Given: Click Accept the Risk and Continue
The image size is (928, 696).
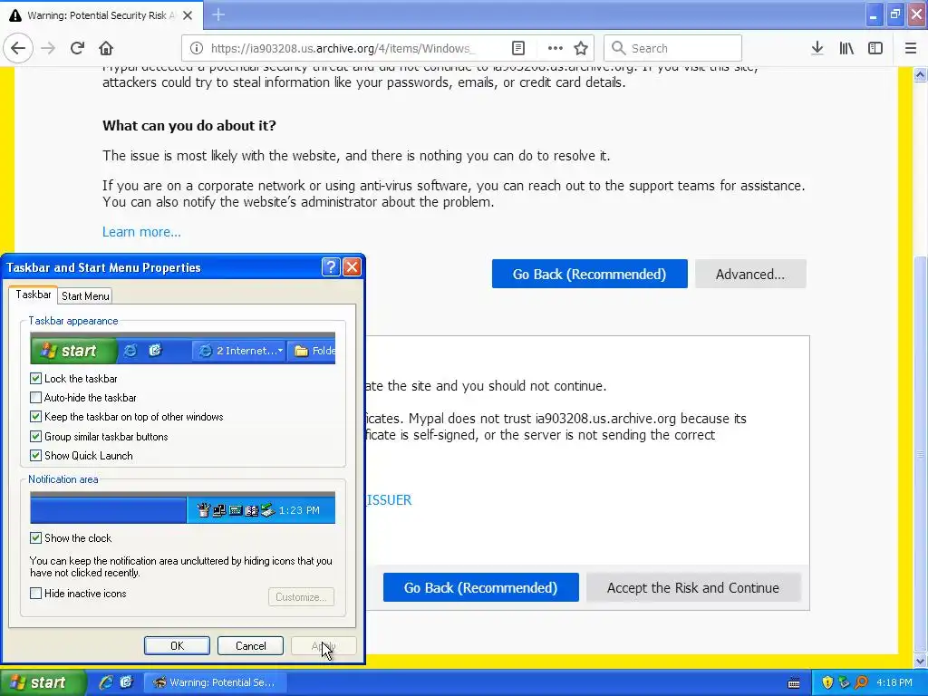Looking at the screenshot, I should pyautogui.click(x=693, y=587).
